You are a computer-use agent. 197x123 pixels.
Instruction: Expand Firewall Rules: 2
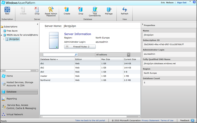[80, 47]
